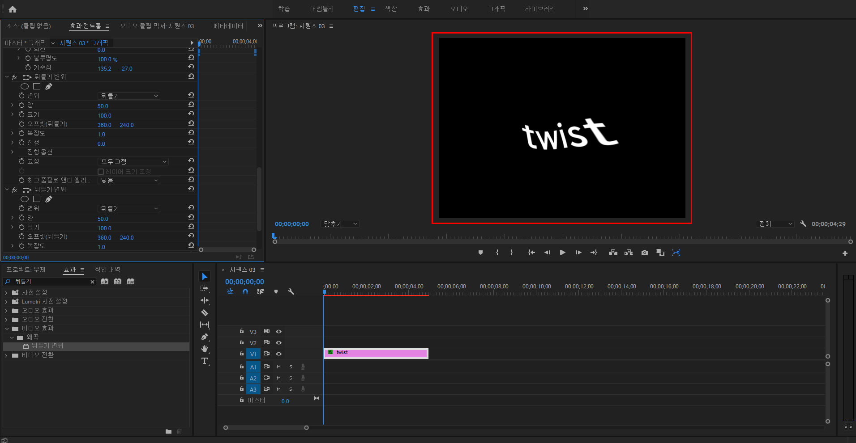Filter YUV effects
Image resolution: width=856 pixels, height=443 pixels.
(131, 282)
